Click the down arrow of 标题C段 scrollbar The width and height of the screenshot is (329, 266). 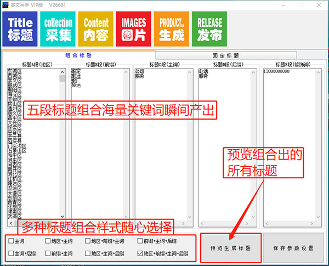click(190, 217)
